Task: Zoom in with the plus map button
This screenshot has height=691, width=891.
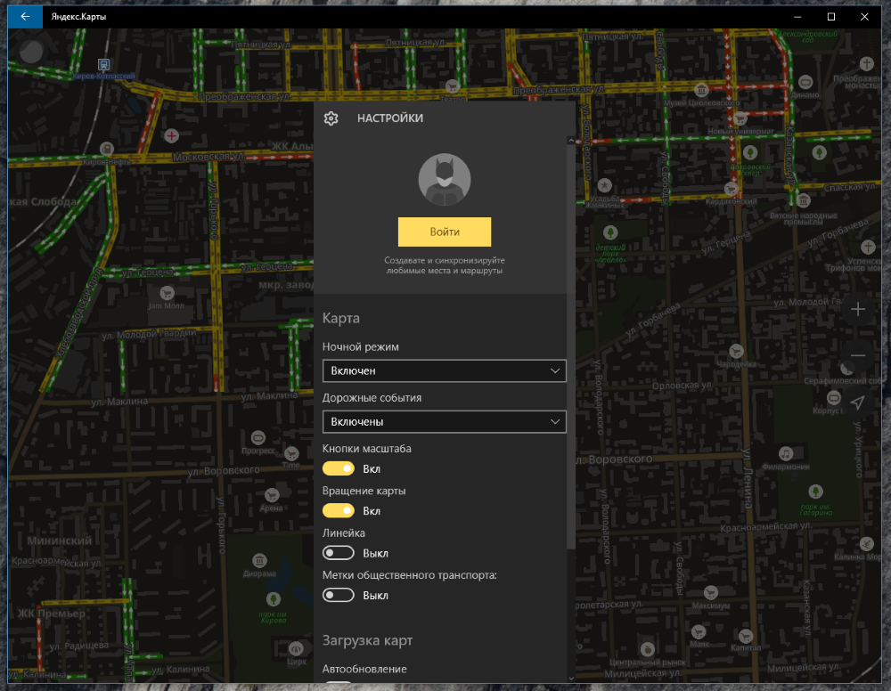Action: pos(858,309)
